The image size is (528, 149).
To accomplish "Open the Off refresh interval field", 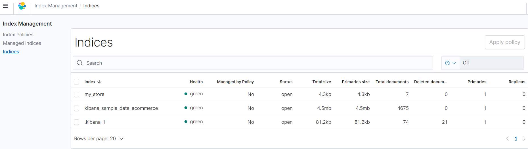I will [x=491, y=63].
